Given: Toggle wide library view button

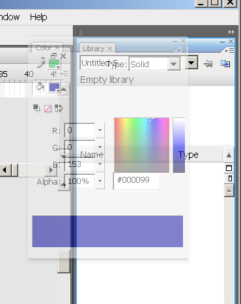Looking at the screenshot, I should click(229, 168).
